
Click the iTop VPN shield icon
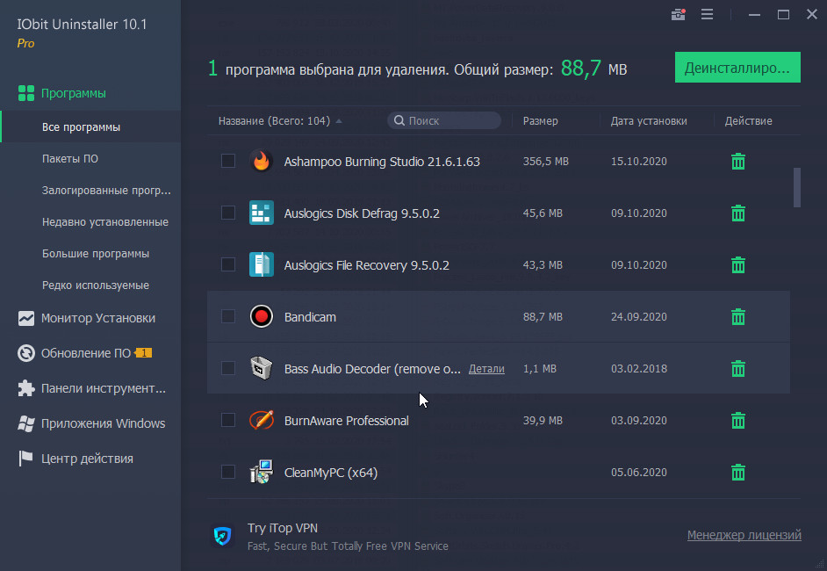coord(223,536)
